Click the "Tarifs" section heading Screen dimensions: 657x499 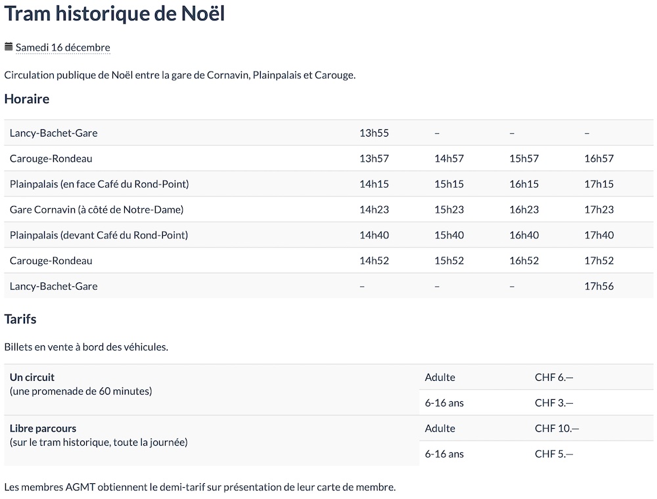(x=20, y=319)
